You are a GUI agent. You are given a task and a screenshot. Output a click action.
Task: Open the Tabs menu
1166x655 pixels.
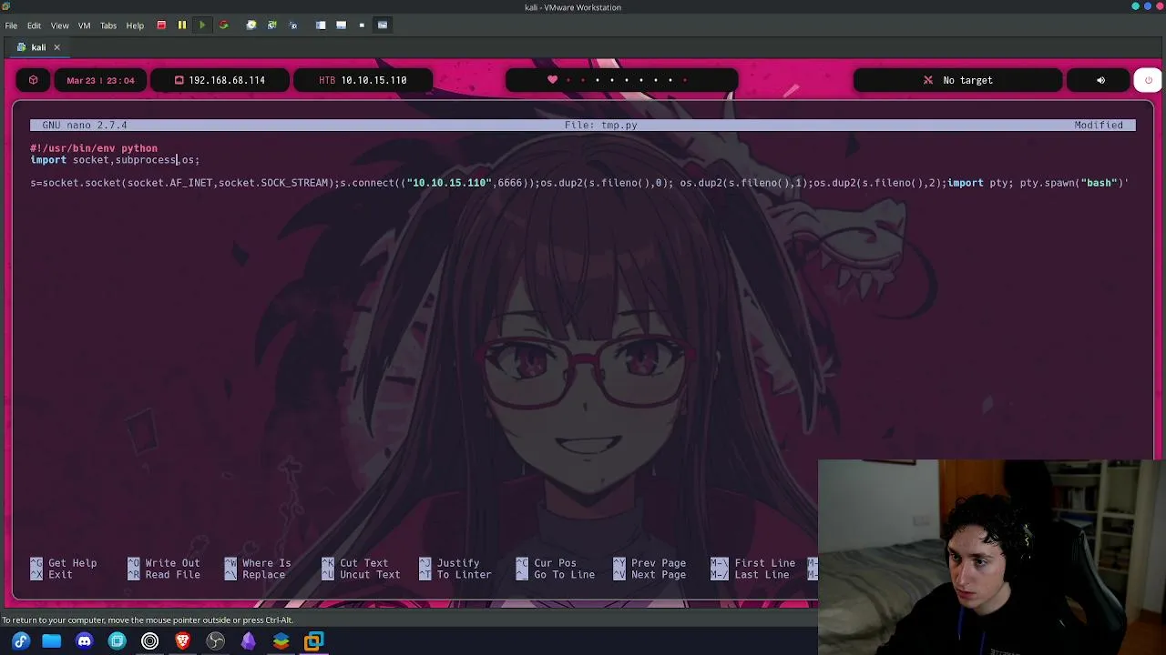click(x=108, y=25)
